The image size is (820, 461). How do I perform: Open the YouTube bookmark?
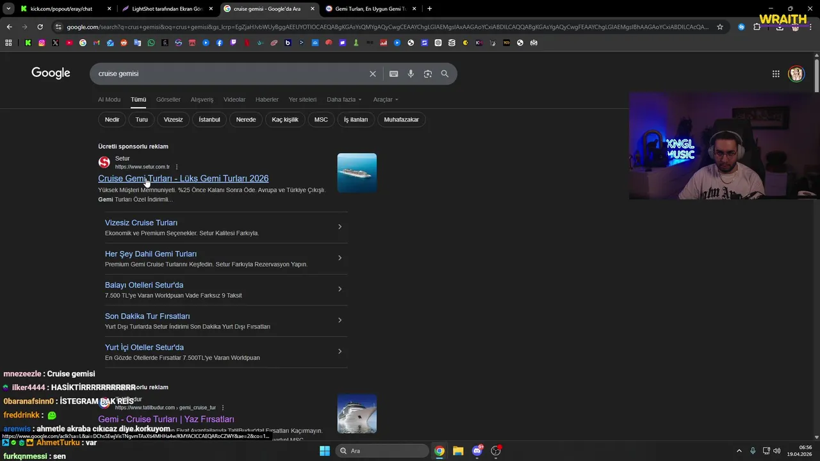[69, 43]
